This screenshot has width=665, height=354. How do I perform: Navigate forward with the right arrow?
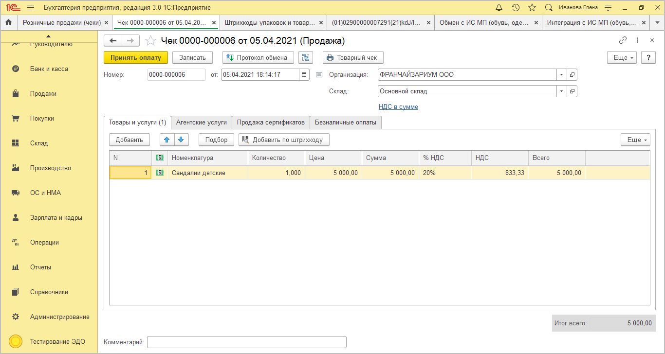[130, 41]
